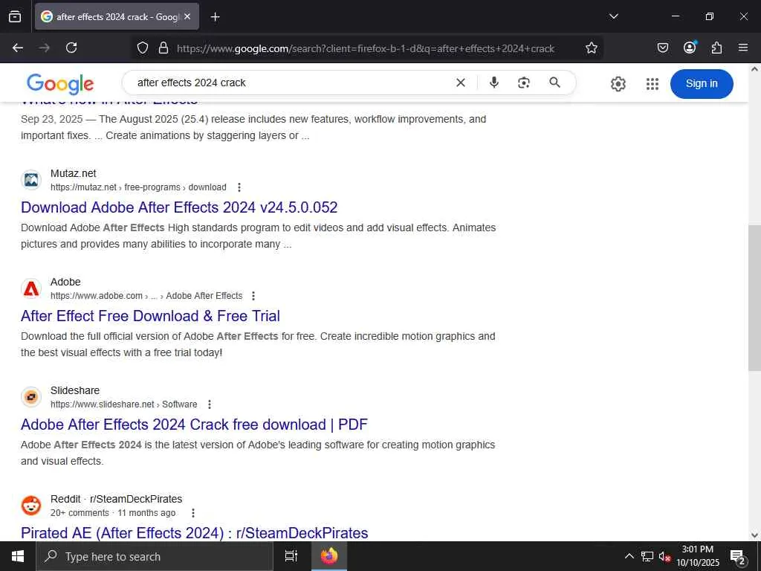Open Windows Start menu
The width and height of the screenshot is (761, 571).
[x=18, y=556]
